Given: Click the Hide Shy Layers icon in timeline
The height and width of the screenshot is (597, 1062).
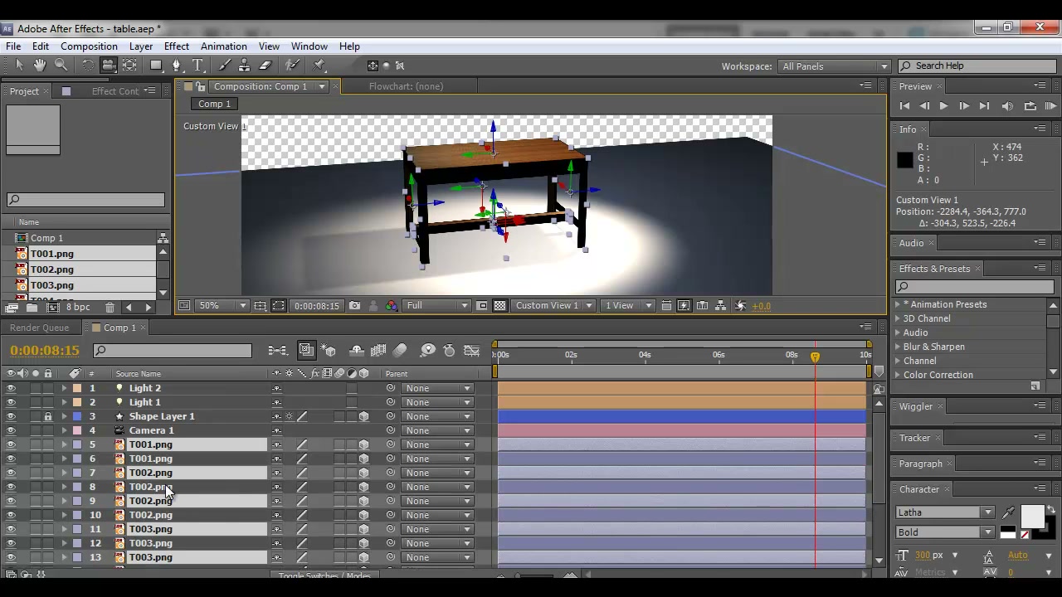Looking at the screenshot, I should [357, 351].
